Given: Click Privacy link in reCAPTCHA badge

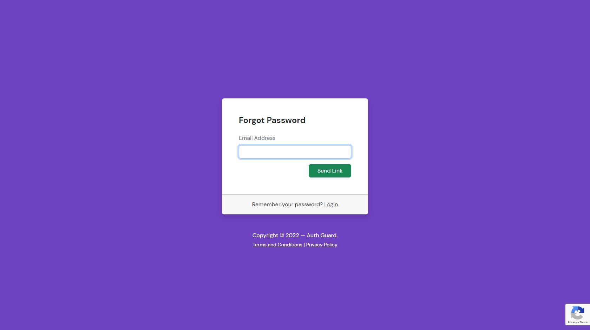Looking at the screenshot, I should (572, 322).
